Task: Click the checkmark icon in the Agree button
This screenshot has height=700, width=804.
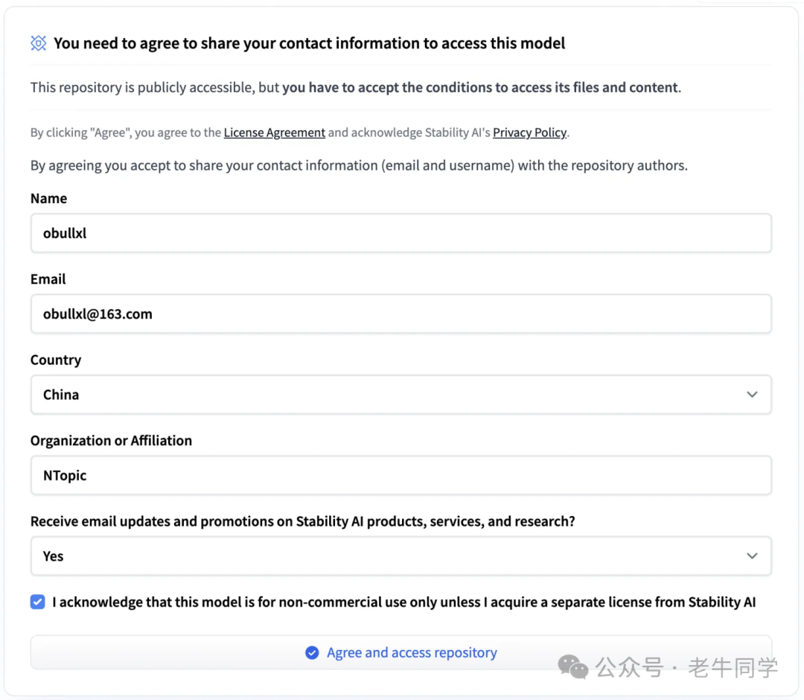Action: pyautogui.click(x=313, y=653)
